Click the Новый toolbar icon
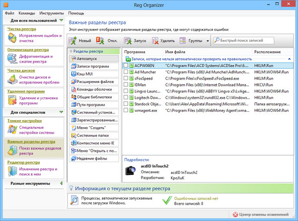 click(74, 40)
